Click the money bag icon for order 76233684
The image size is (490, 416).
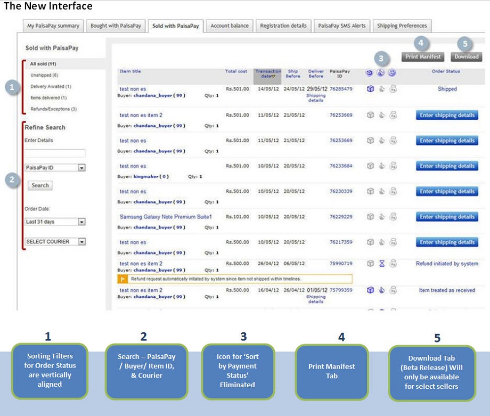coord(393,166)
